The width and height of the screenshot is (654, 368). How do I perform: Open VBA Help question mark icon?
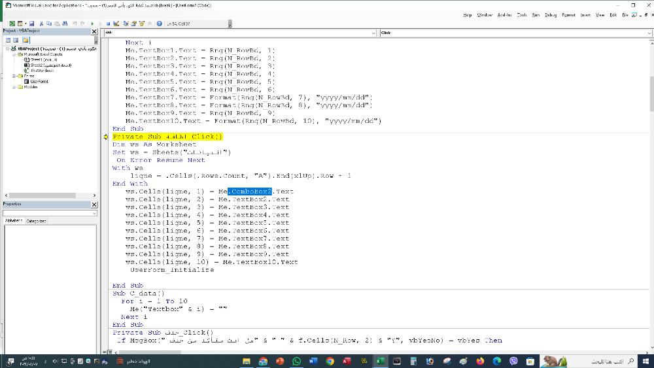(x=160, y=24)
